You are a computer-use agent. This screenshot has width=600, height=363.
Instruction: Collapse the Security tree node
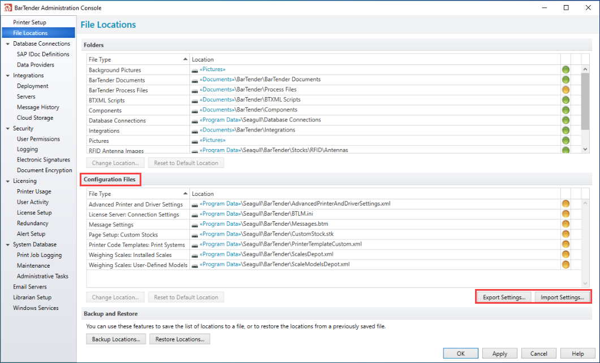pos(8,129)
